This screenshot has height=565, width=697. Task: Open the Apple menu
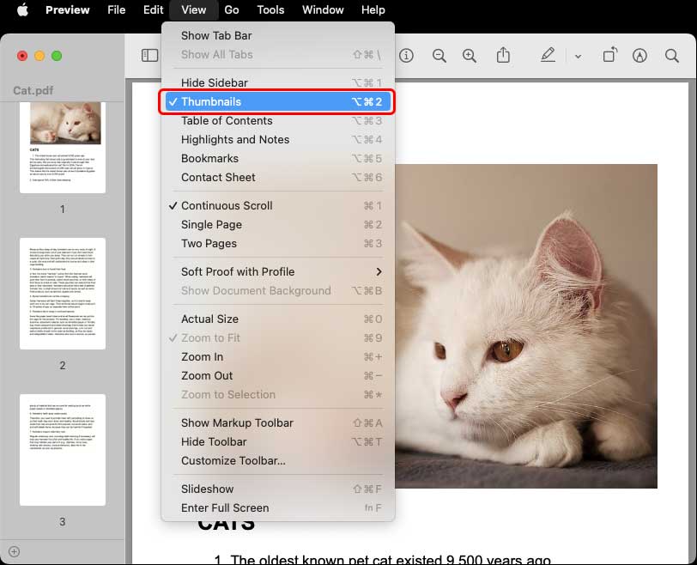[22, 9]
